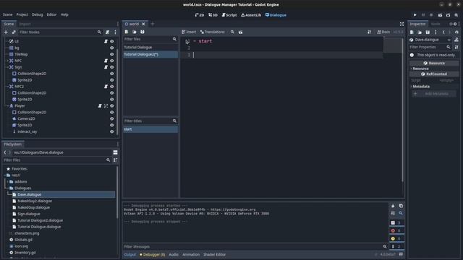Switch to the Script workspace
Viewport: 463px width, 260px height.
click(x=229, y=14)
